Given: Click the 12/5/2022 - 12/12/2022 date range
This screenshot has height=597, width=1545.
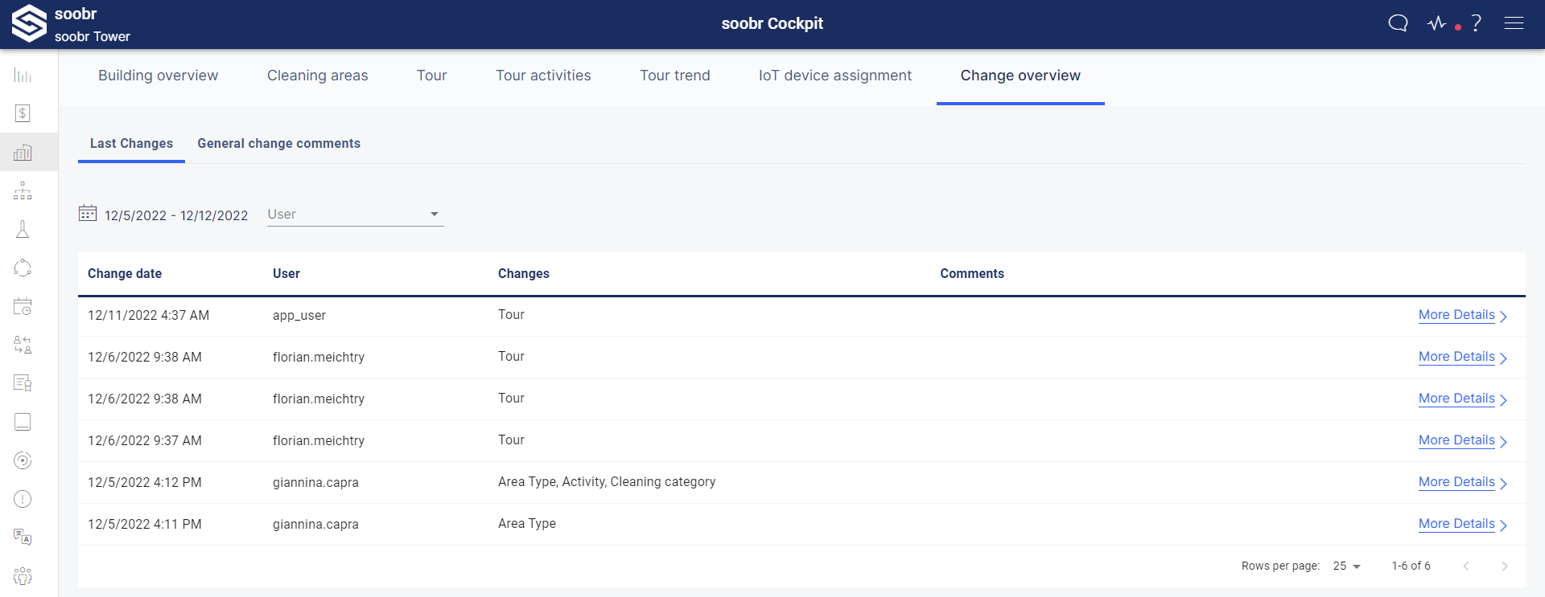Looking at the screenshot, I should (176, 215).
